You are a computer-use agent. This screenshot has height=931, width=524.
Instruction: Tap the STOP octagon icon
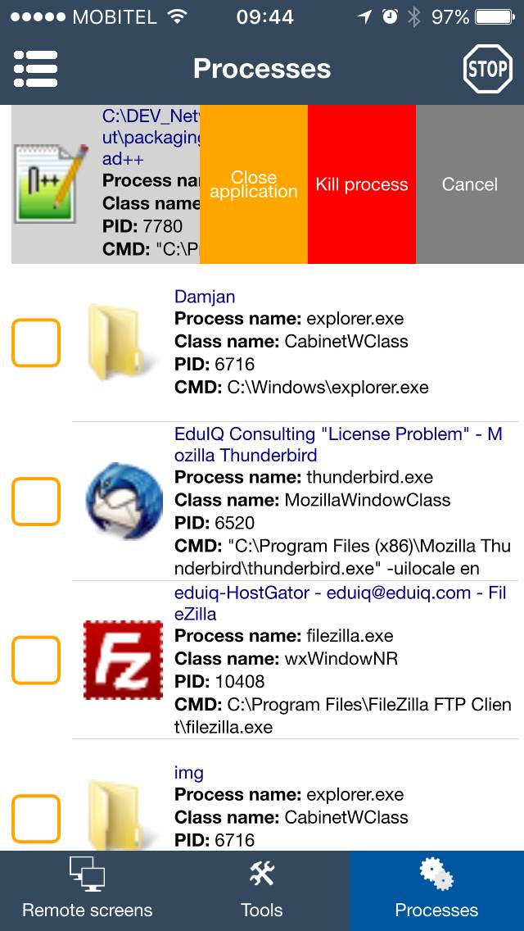487,69
